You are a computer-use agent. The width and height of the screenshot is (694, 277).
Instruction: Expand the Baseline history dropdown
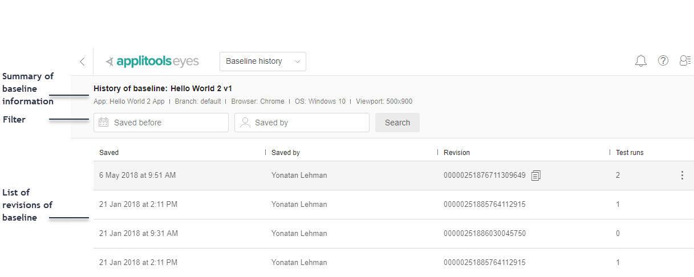262,62
